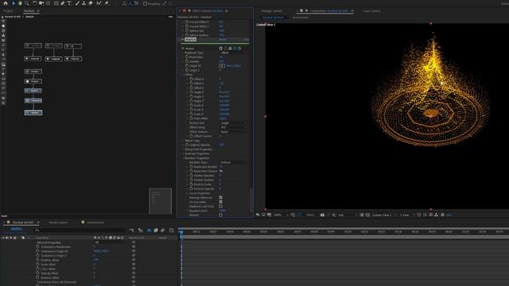The width and height of the screenshot is (509, 286).
Task: Switch to the Project panel tab
Action: coord(8,11)
